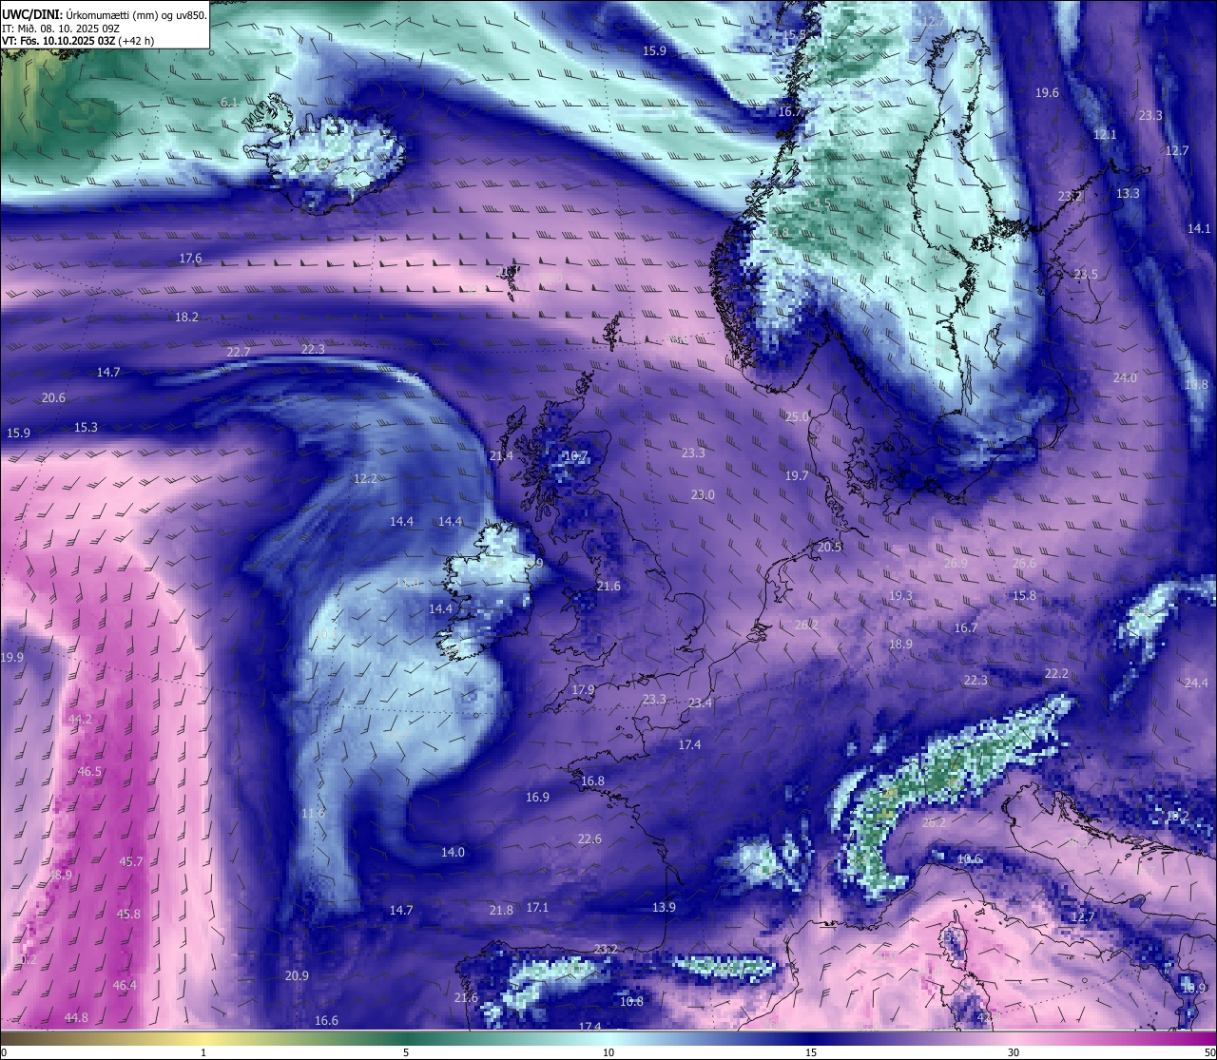1217x1060 pixels.
Task: Click the 15.8 value label
Action: coord(1024,595)
